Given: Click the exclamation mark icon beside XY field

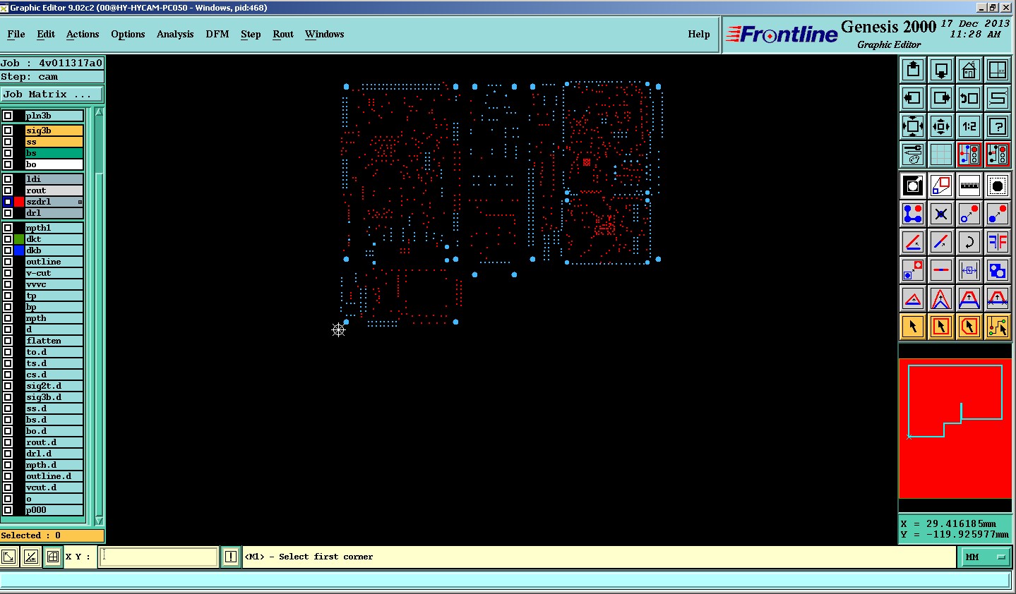Looking at the screenshot, I should [231, 557].
